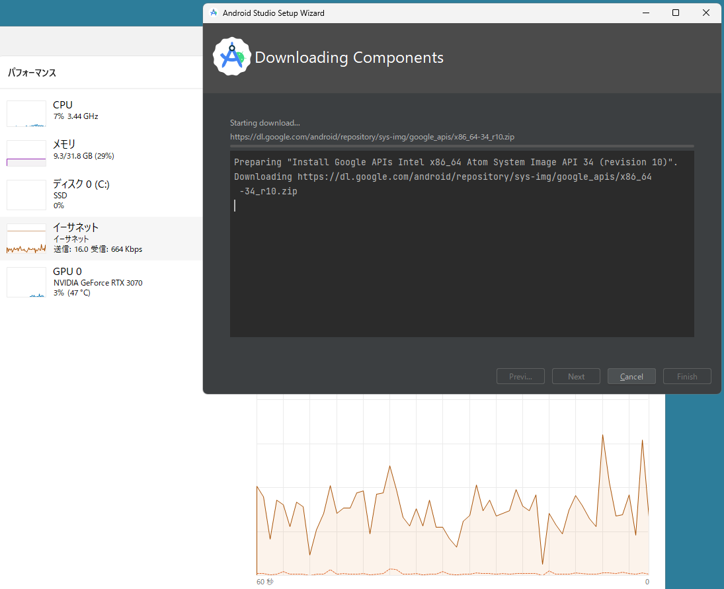Viewport: 724px width, 589px height.
Task: Click the CPU usage mini graph thumbnail
Action: click(26, 114)
